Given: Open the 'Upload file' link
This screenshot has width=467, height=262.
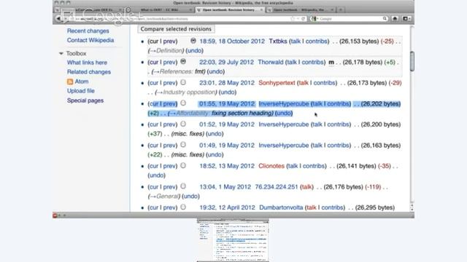Looking at the screenshot, I should [81, 91].
